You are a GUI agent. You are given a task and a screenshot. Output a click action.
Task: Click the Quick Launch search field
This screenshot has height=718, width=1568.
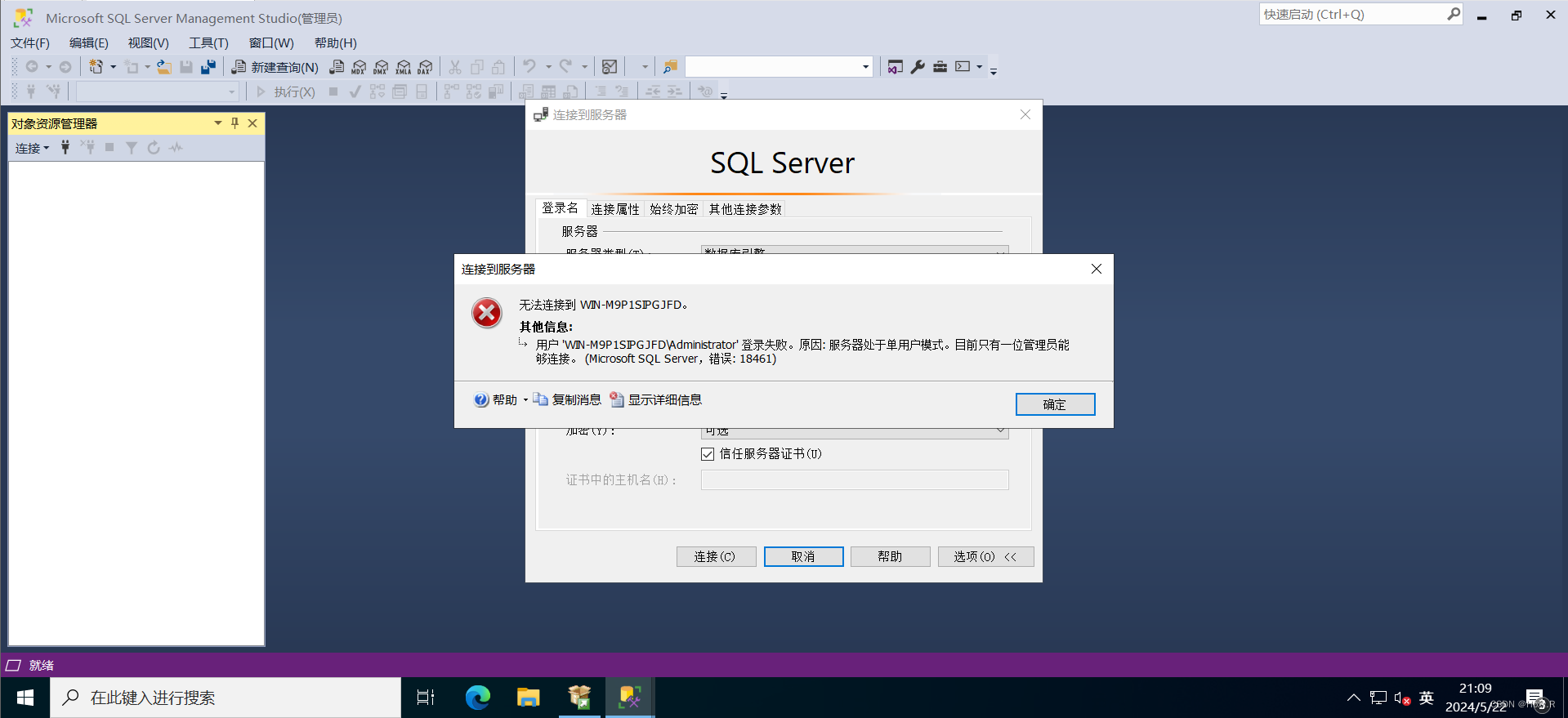click(x=1353, y=15)
